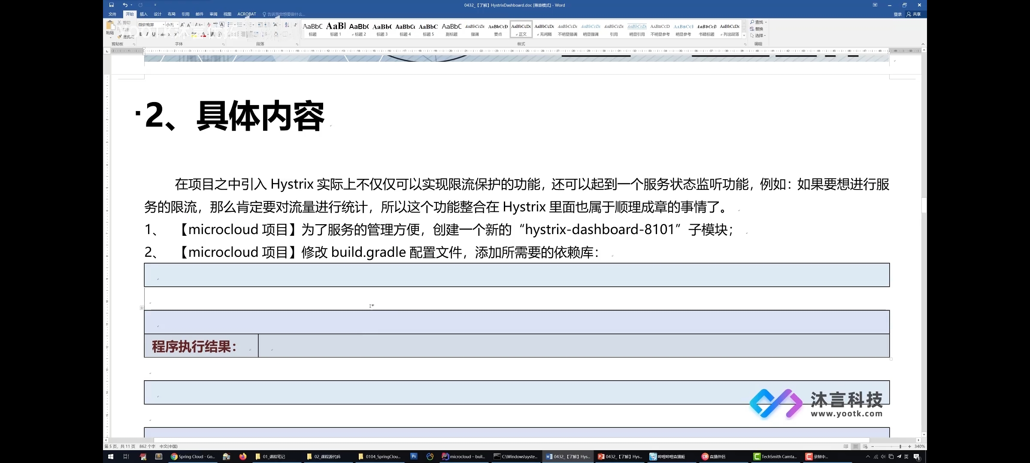1030x463 pixels.
Task: Click the 340% zoom level
Action: [x=919, y=446]
